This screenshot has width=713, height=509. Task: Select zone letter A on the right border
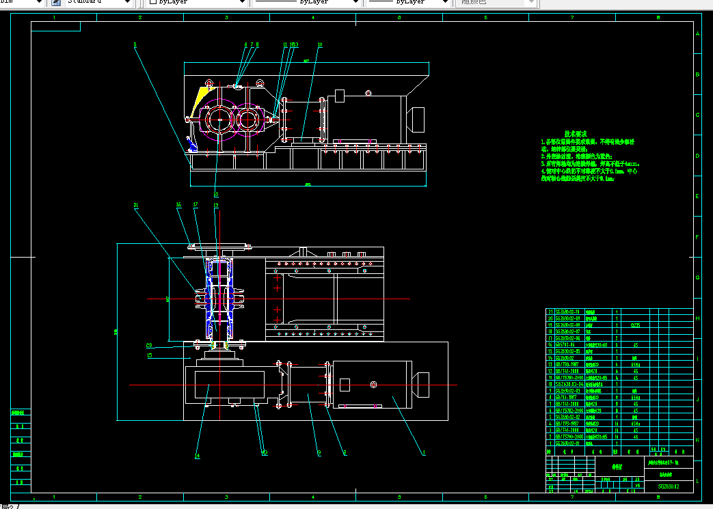[x=697, y=33]
